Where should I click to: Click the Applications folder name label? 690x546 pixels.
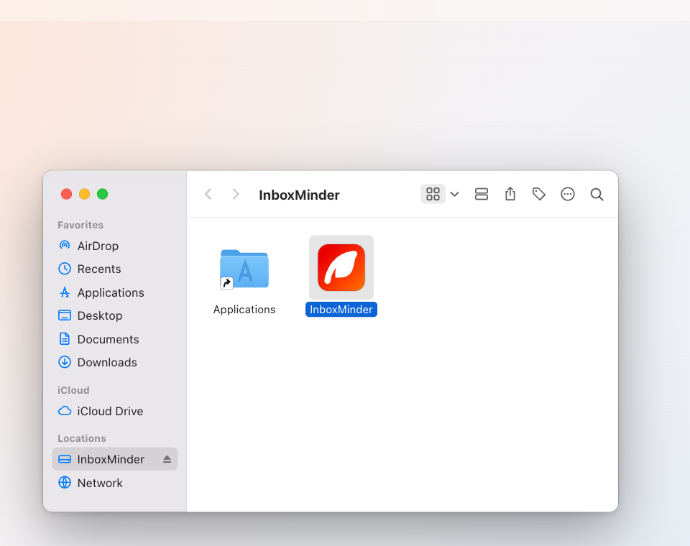point(244,310)
